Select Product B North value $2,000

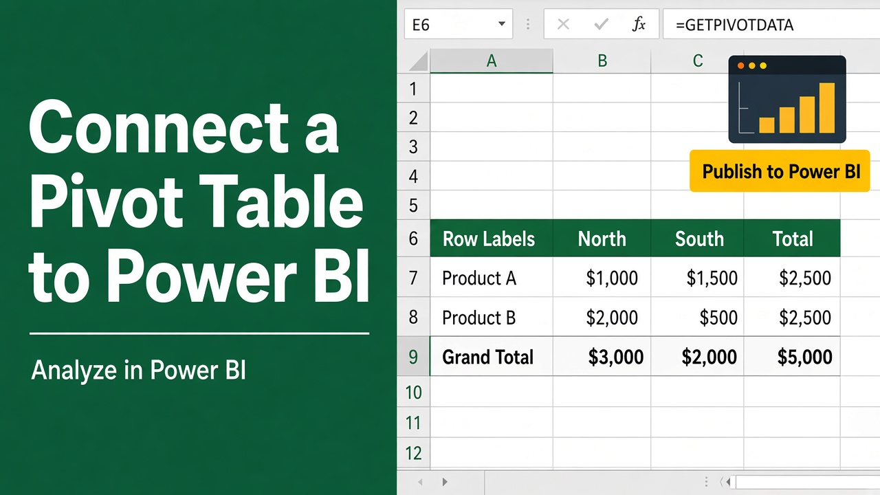tap(602, 317)
